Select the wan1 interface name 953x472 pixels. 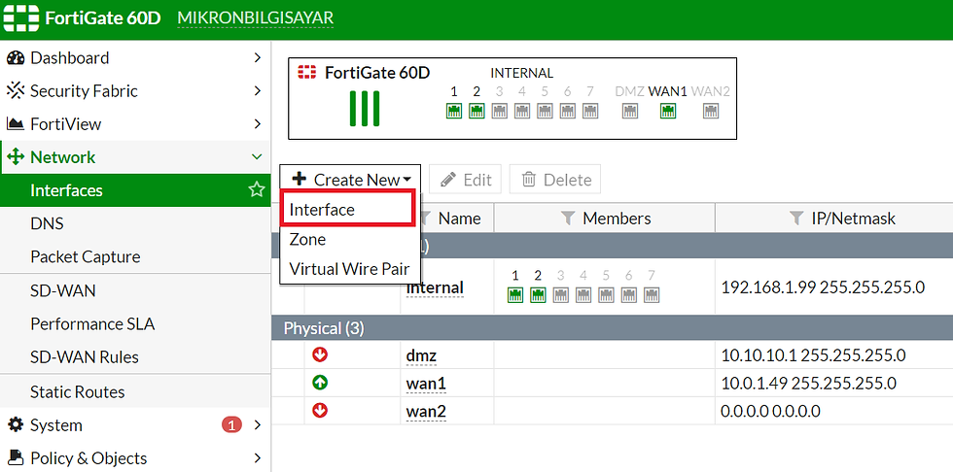426,384
